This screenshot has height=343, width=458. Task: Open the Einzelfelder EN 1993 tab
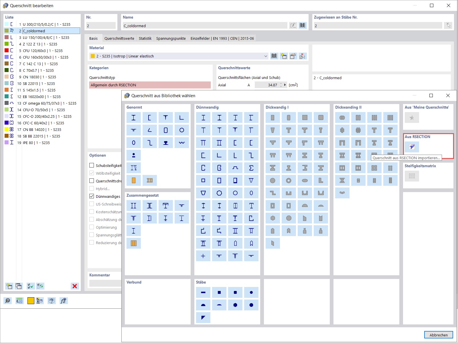coord(222,38)
